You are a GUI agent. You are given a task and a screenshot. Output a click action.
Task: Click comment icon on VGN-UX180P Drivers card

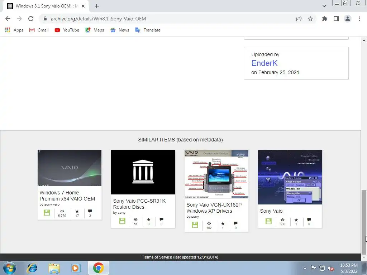235,223
